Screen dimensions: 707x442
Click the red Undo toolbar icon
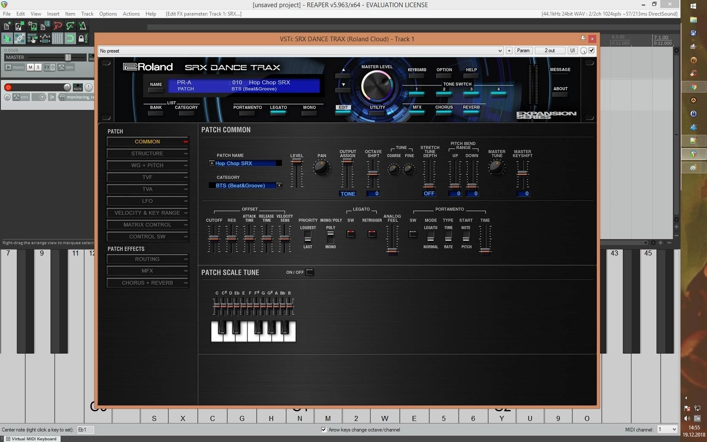(x=58, y=26)
